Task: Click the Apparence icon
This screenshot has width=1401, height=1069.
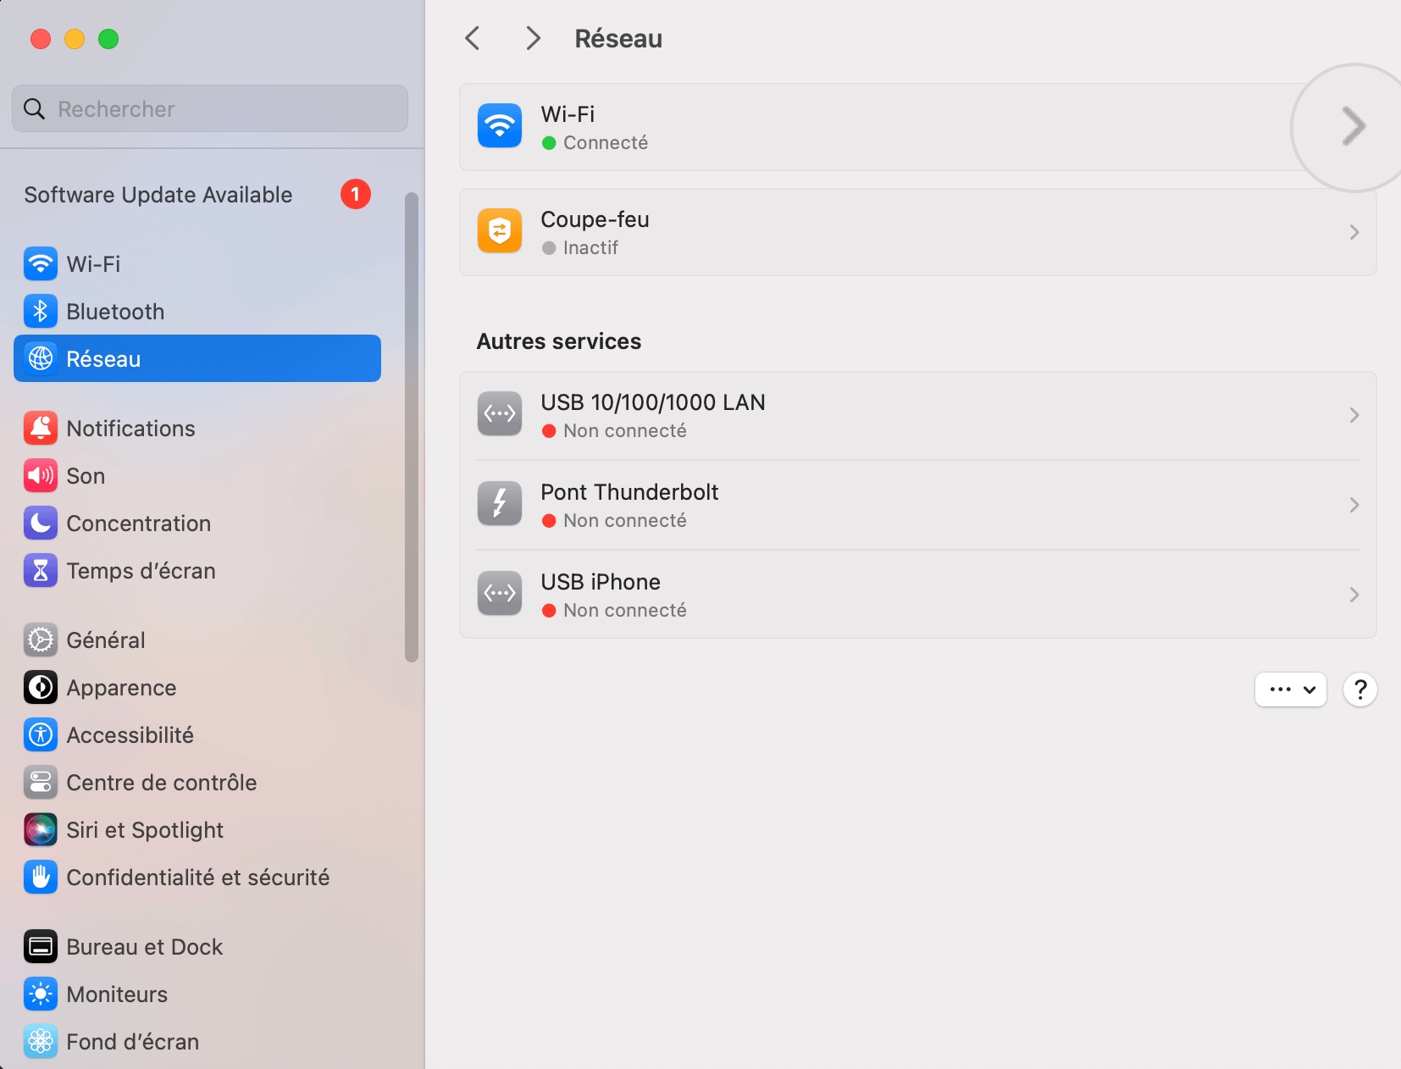Action: click(x=41, y=688)
